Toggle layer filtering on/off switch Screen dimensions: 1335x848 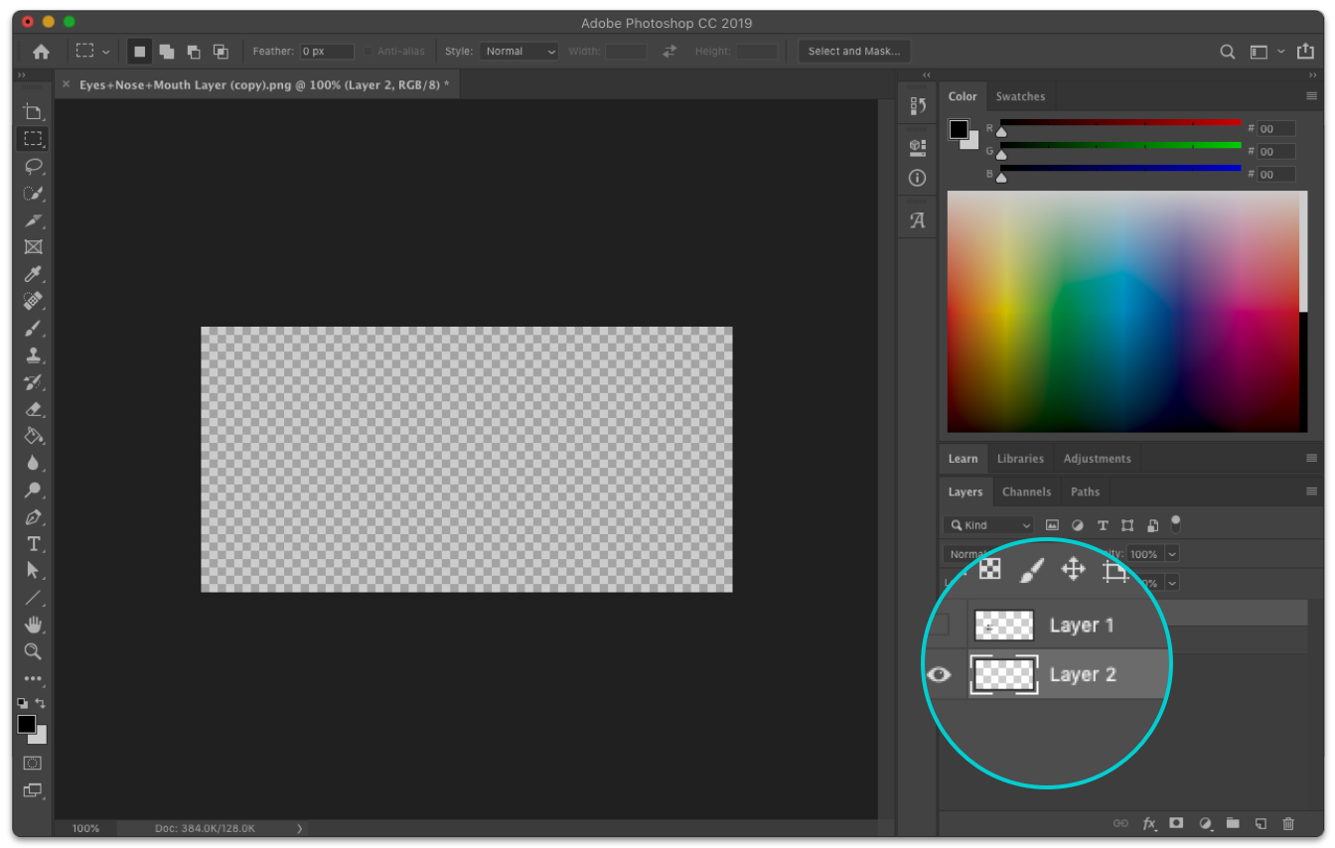click(x=1176, y=522)
